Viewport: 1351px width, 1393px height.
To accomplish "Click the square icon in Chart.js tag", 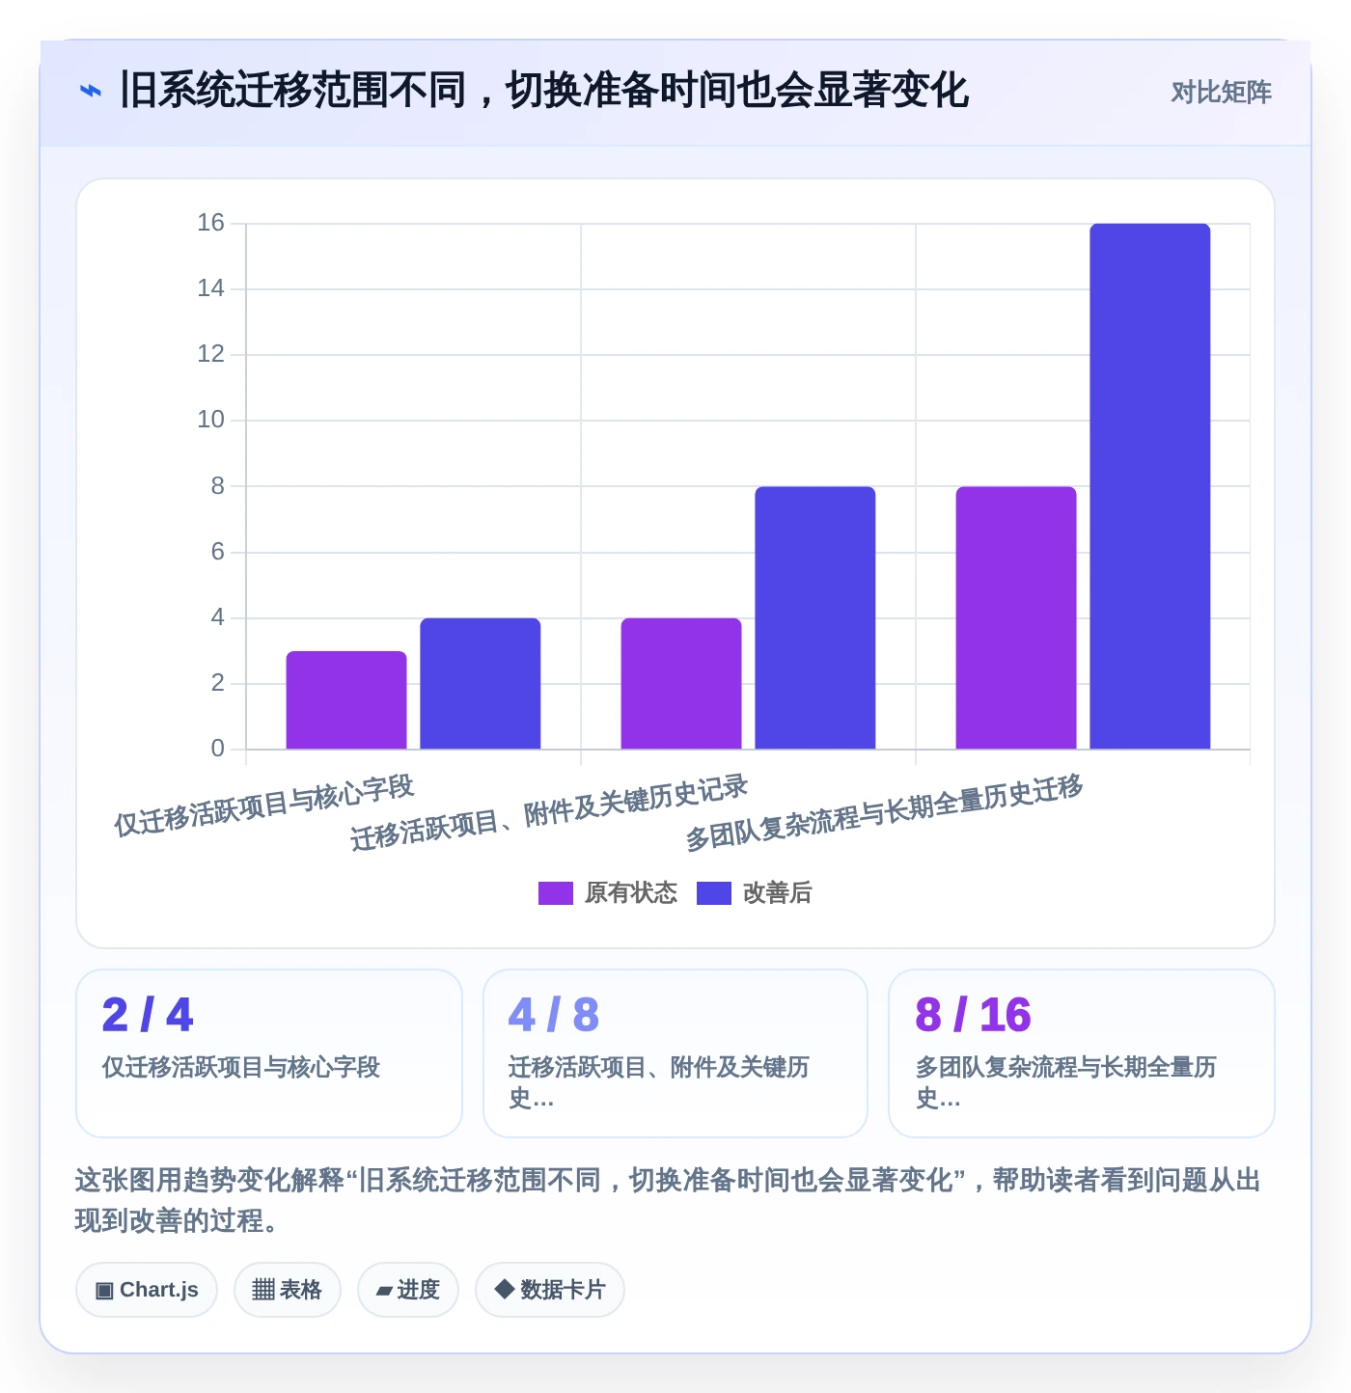I will [x=104, y=1291].
